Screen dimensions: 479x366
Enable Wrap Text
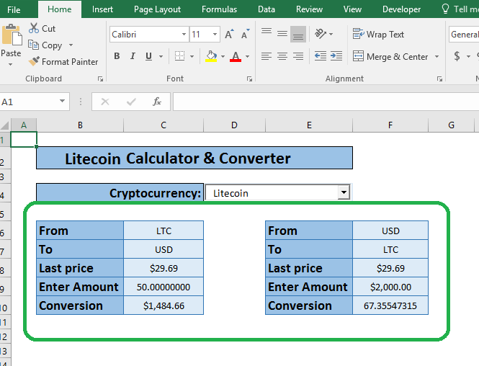point(378,34)
